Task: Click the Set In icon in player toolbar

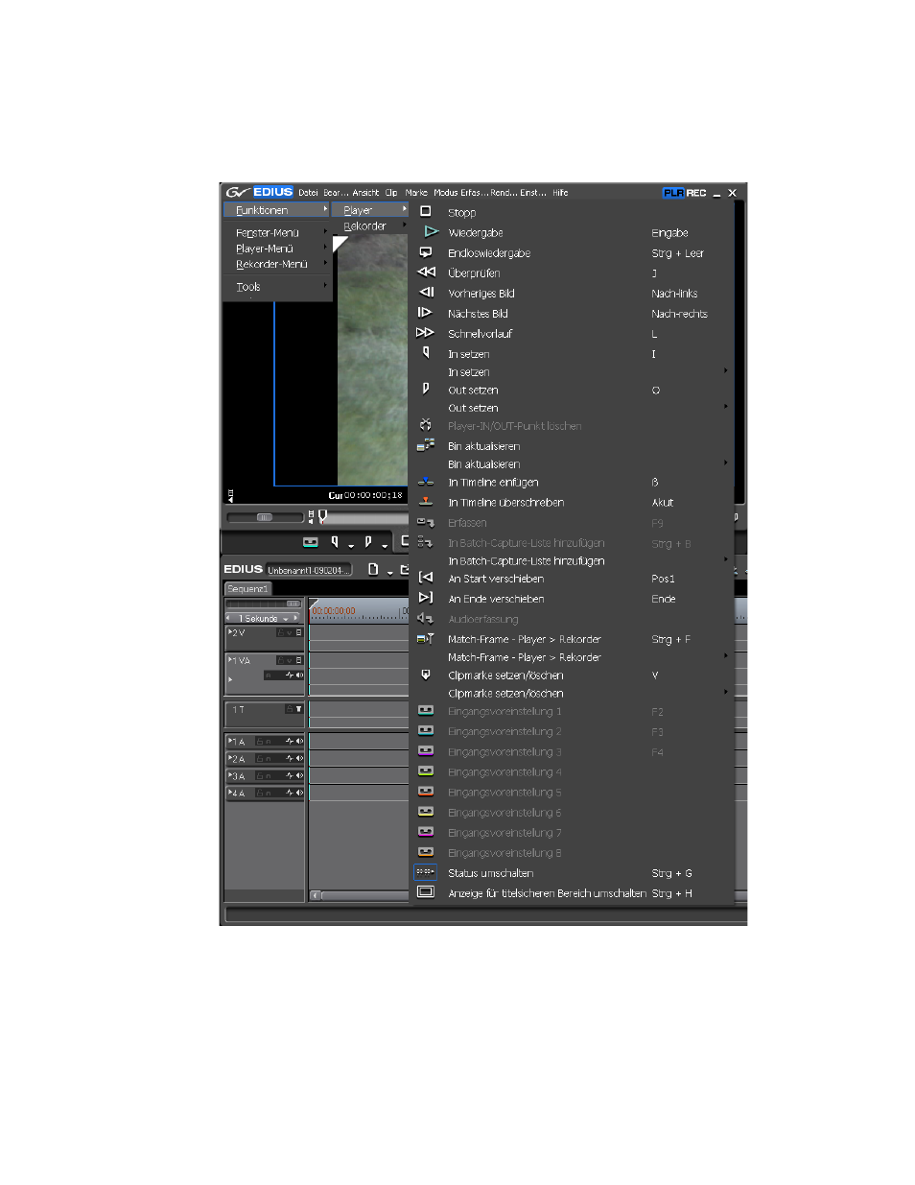Action: [335, 542]
